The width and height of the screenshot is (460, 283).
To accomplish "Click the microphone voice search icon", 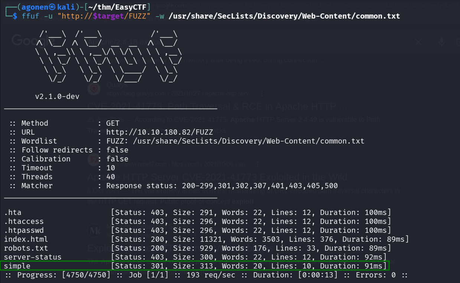I will click(x=441, y=41).
